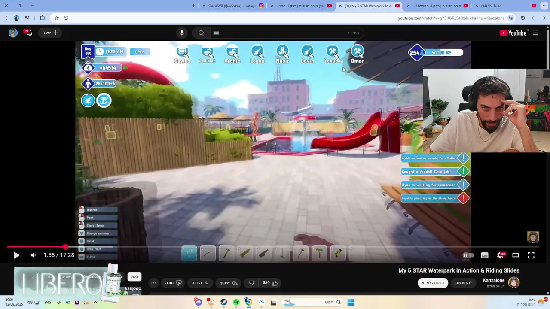Viewport: 550px width, 309px height.
Task: Open Discord from the taskbar
Action: (198, 302)
